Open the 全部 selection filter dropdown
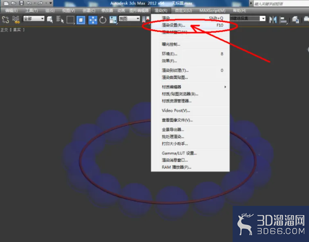 (x=34, y=18)
